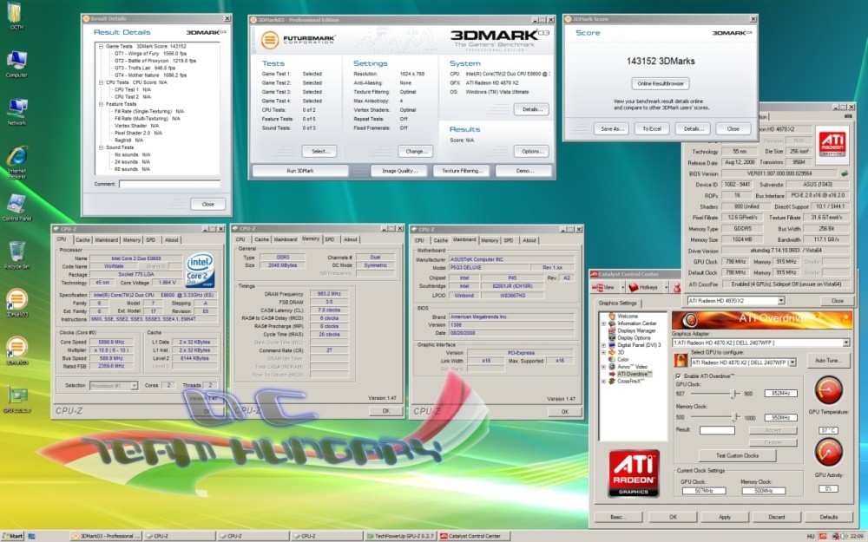Click the padlock icon beside Select GPU
This screenshot has width=868, height=542.
pos(681,361)
